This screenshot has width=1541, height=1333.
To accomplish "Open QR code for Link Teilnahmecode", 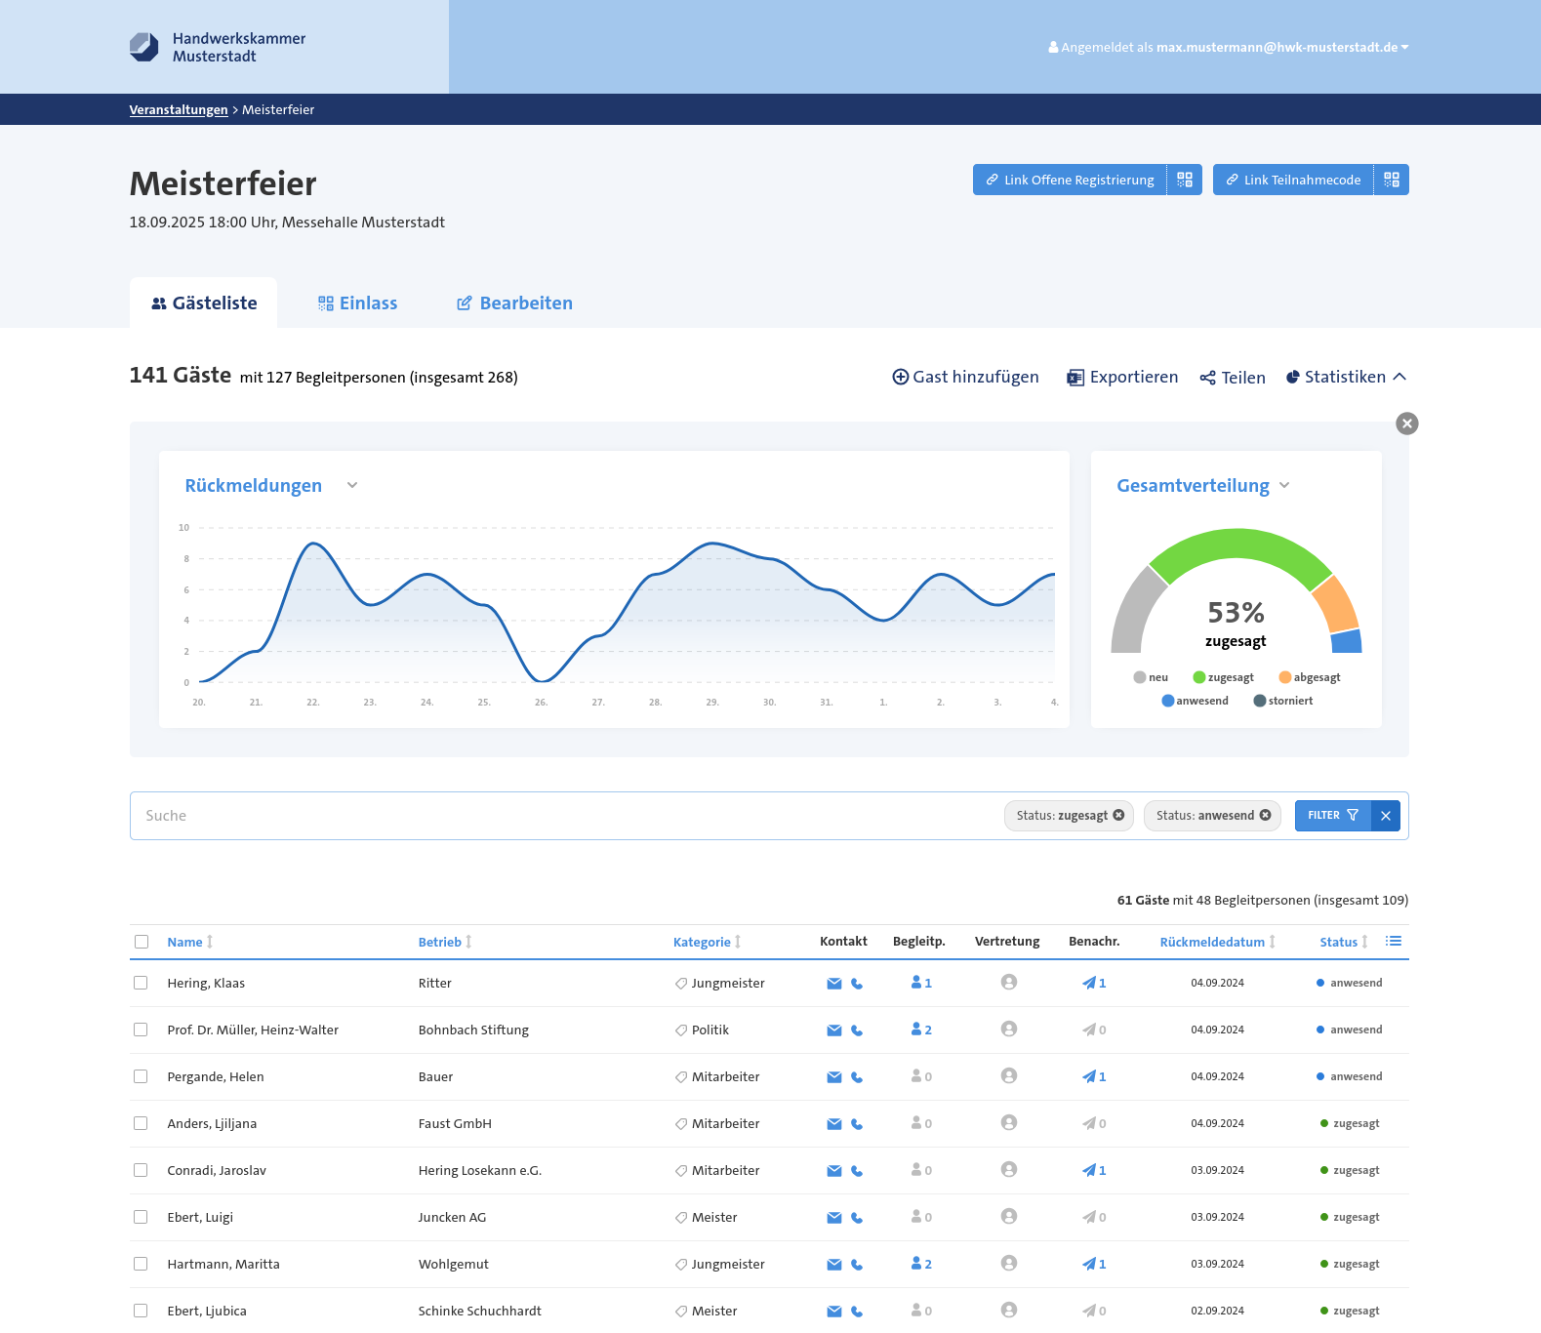I will click(x=1391, y=180).
